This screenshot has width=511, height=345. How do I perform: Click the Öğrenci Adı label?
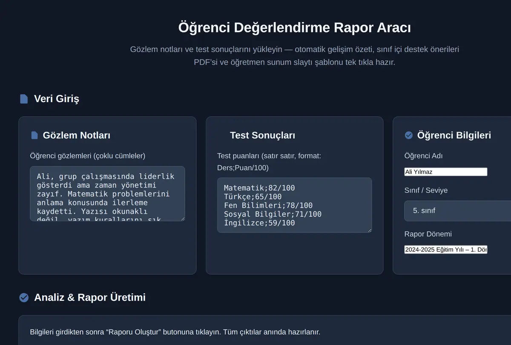(x=423, y=156)
